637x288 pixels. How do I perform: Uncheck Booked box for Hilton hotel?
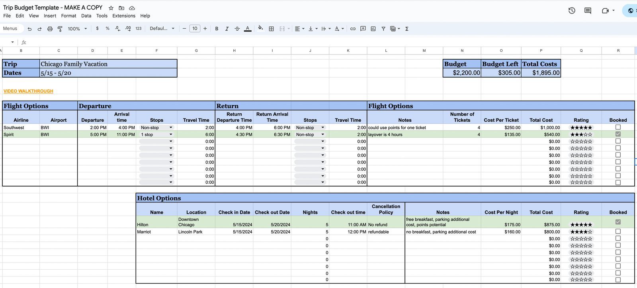tap(618, 222)
